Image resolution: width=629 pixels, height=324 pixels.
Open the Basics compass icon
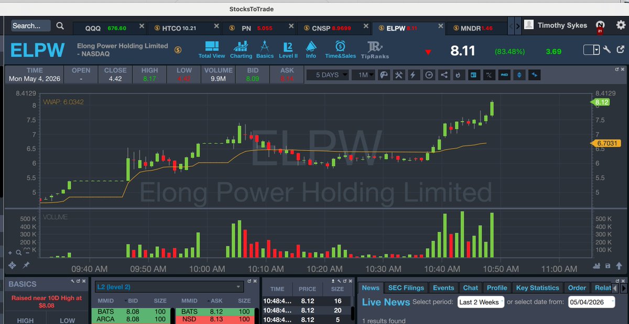pyautogui.click(x=265, y=50)
